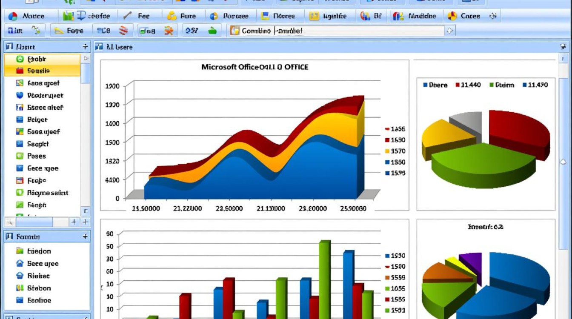Click the Bé toolbar item
572x319 pixels.
point(372,16)
